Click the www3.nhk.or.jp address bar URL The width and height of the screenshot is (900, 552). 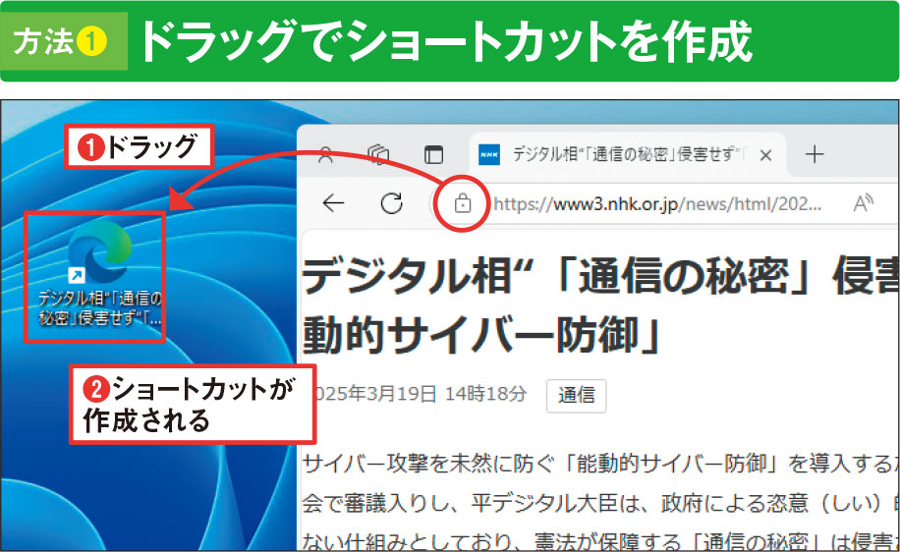[x=657, y=203]
